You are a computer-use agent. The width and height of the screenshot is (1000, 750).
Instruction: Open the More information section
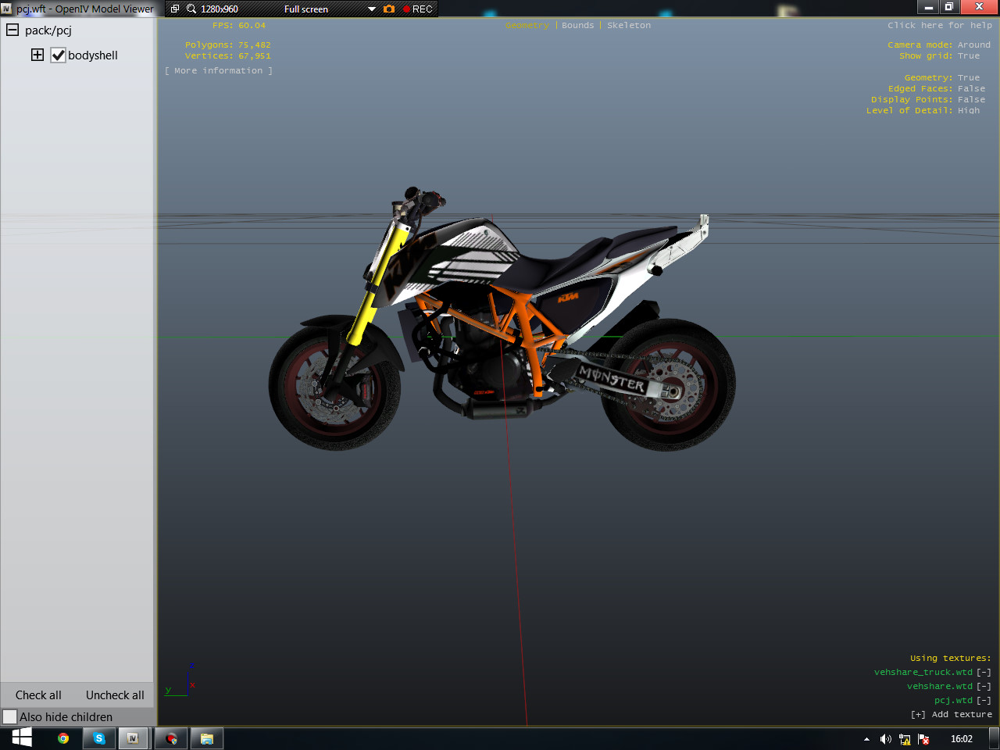(219, 70)
